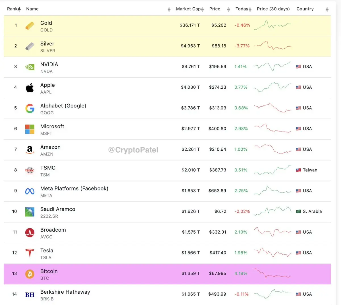Click the Meta infinity logo

[30, 191]
